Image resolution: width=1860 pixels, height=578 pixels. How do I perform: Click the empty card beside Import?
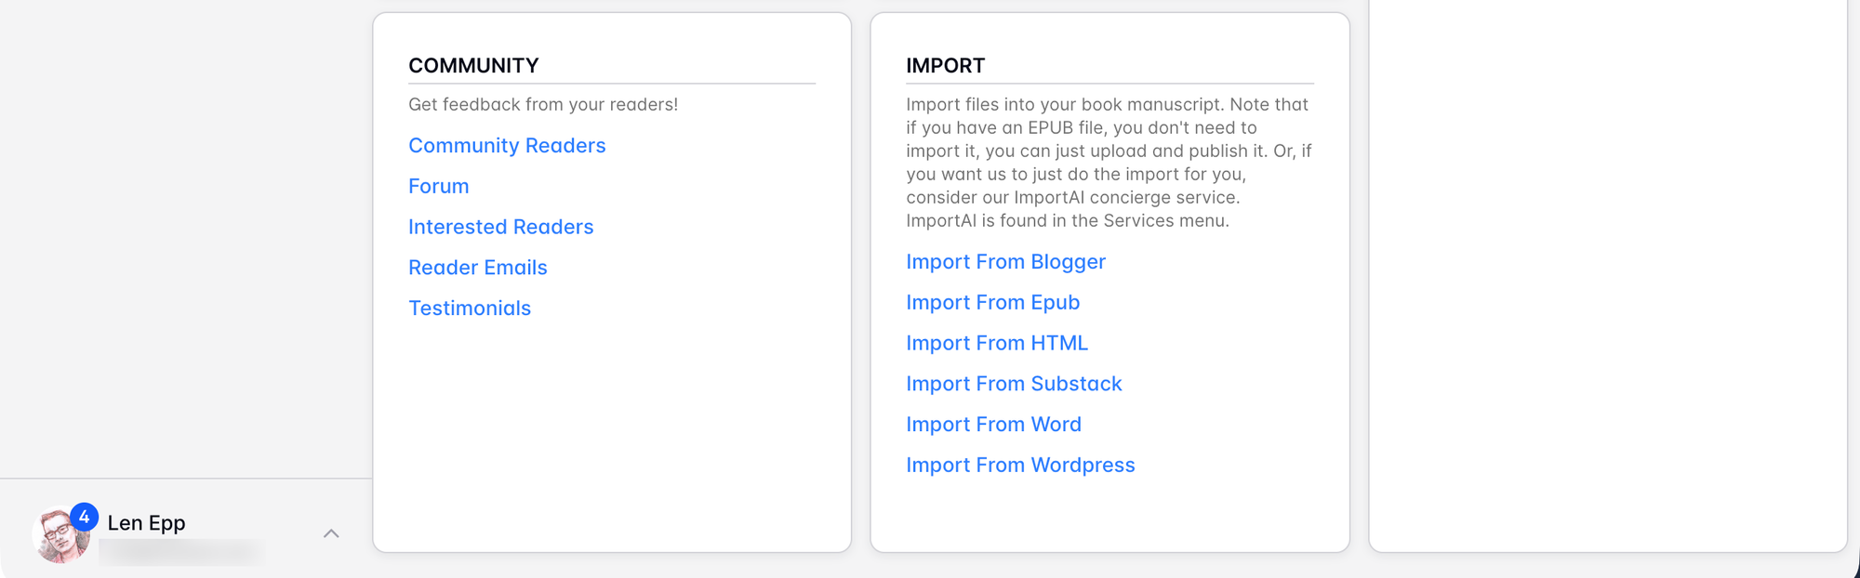[1607, 279]
